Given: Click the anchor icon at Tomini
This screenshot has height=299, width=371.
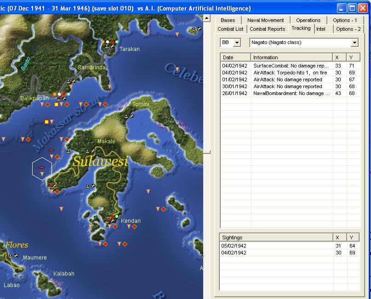Looking at the screenshot, I should [x=125, y=116].
